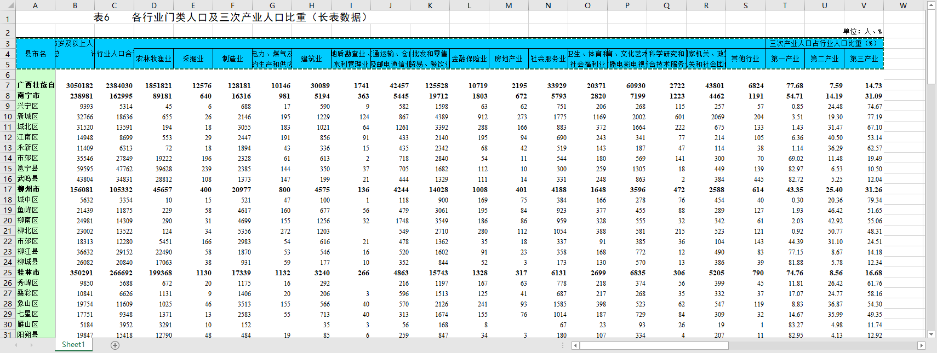
Task: Add a new sheet with the plus icon
Action: (115, 345)
